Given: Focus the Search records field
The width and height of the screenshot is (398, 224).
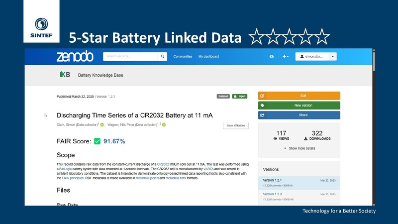Looking at the screenshot, I should [x=130, y=57].
